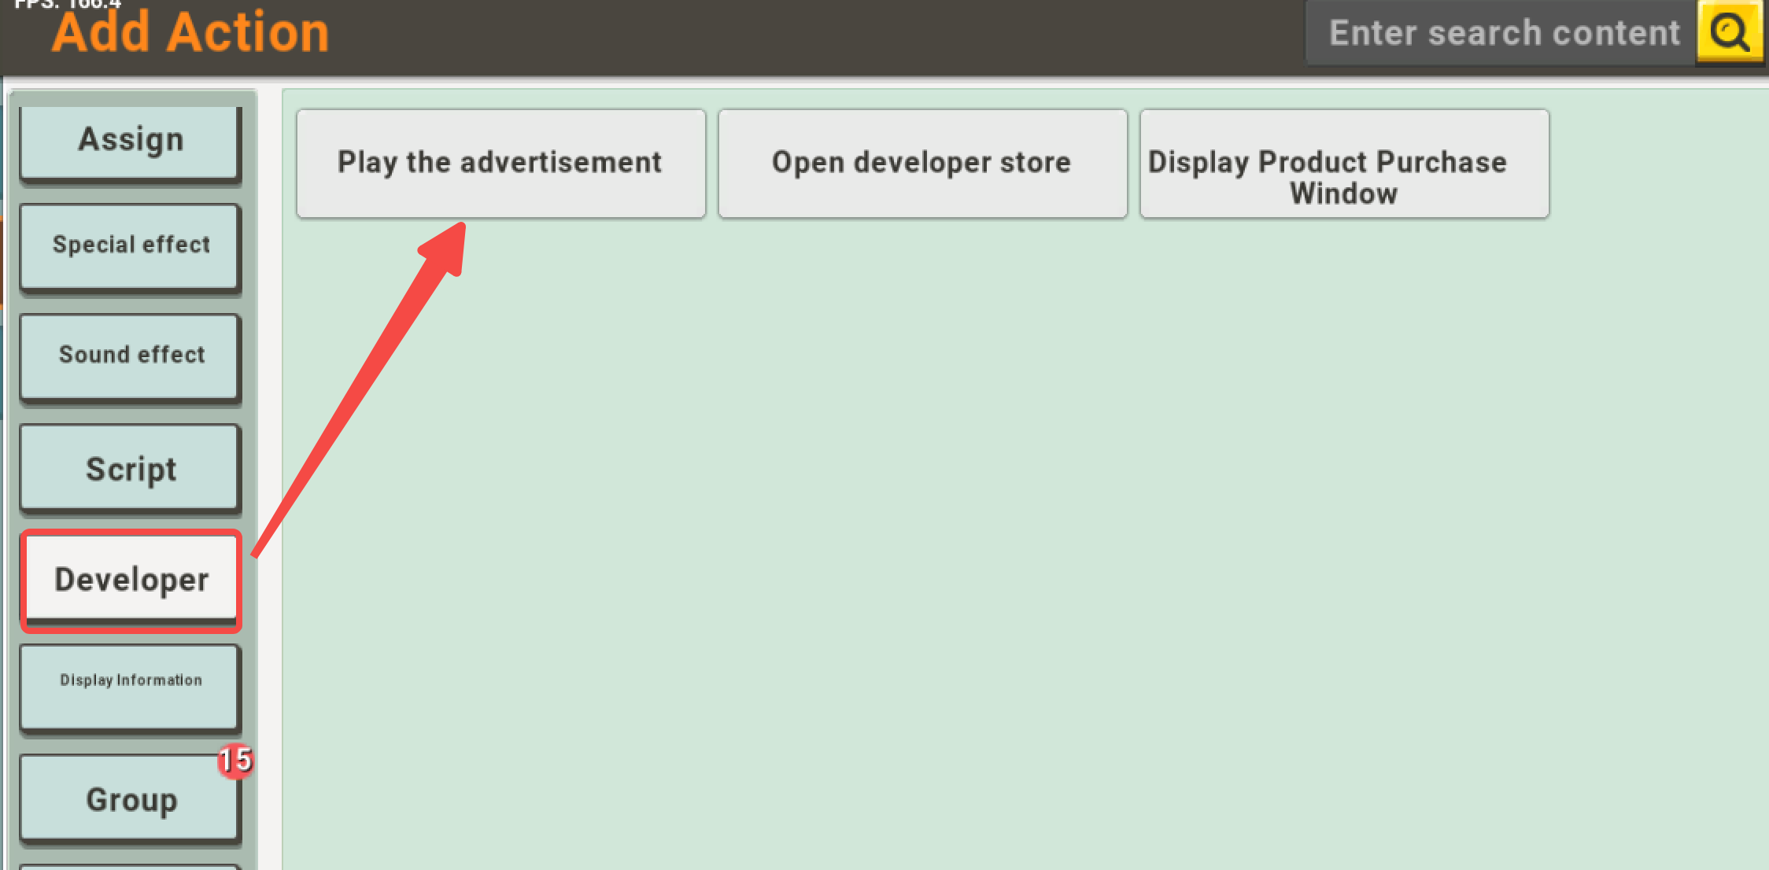This screenshot has height=870, width=1769.
Task: Click the FPS counter readout
Action: (68, 4)
